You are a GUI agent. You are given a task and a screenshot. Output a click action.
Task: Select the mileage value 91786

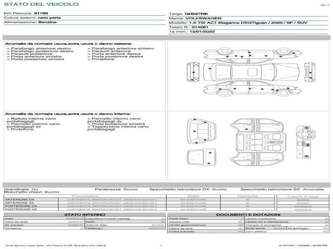[x=41, y=13]
